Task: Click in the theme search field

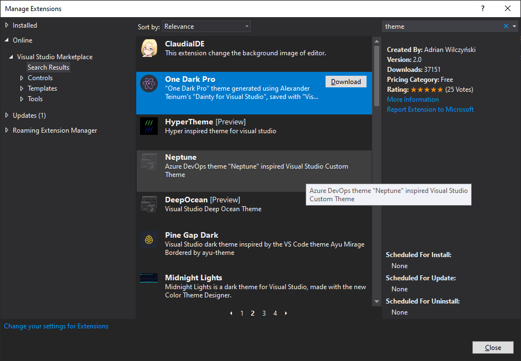Action: (x=442, y=26)
